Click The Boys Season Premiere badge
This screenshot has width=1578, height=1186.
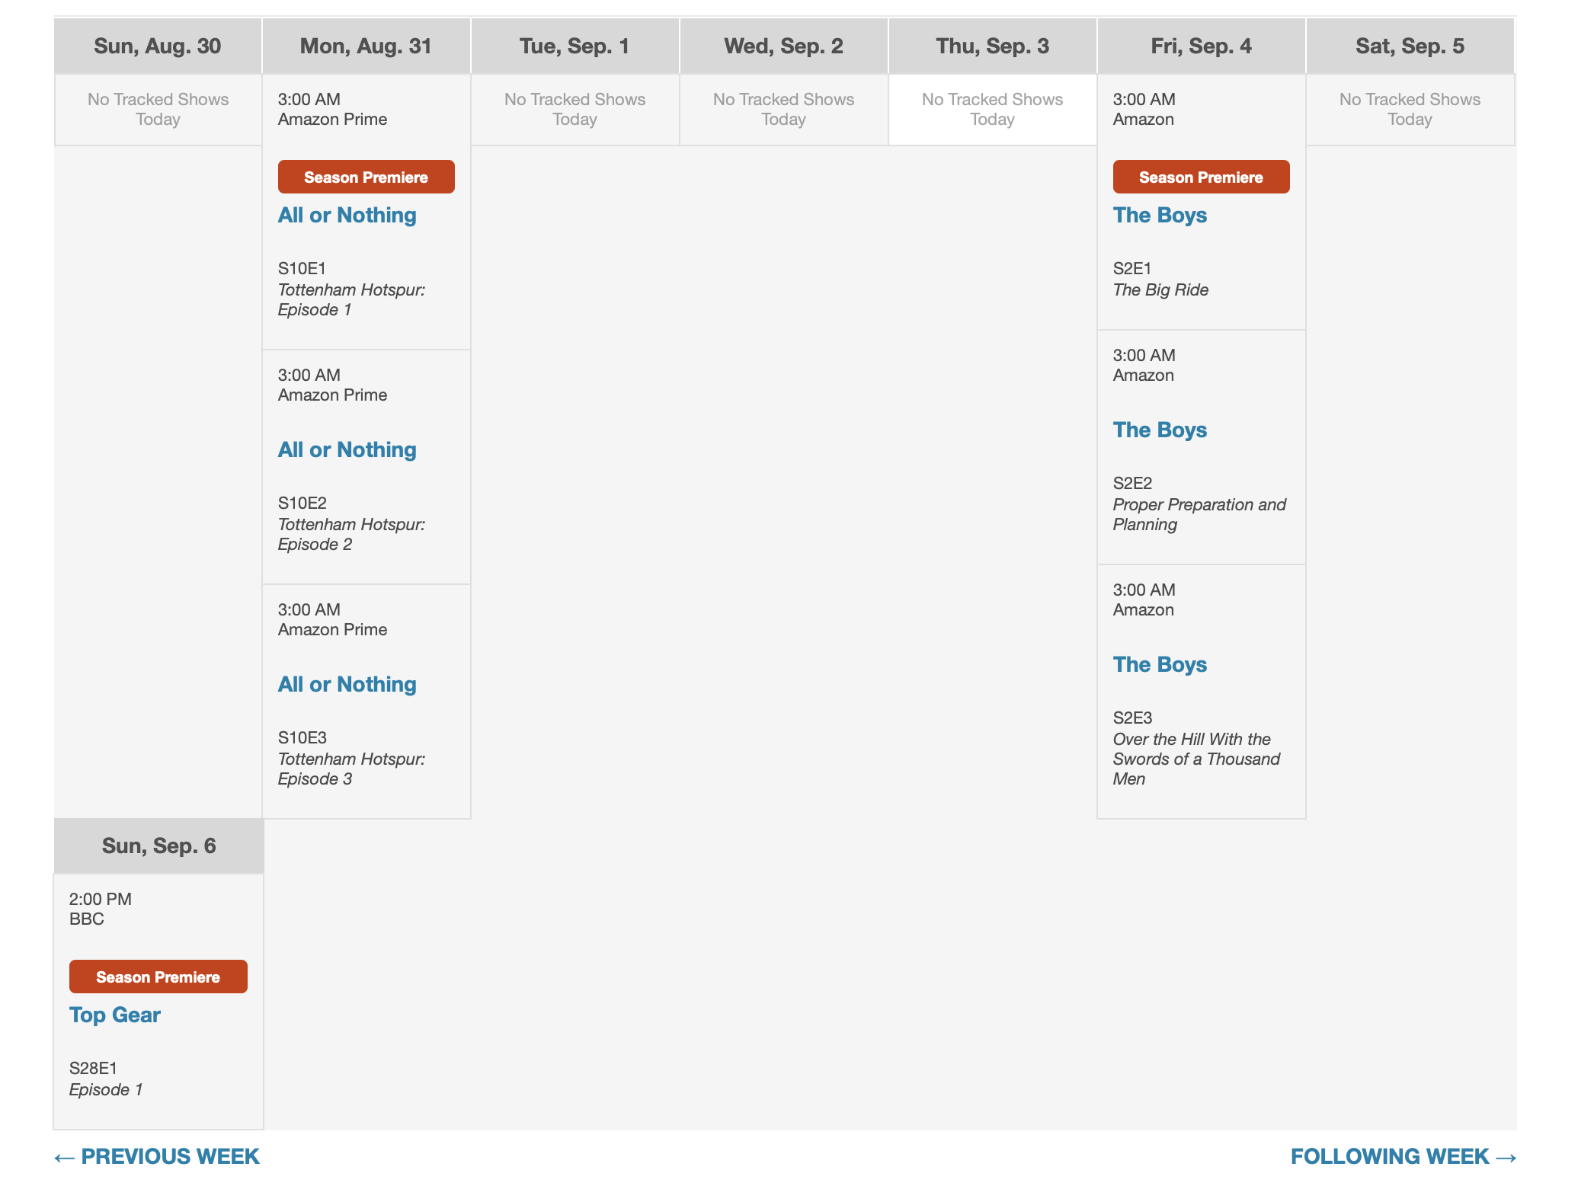tap(1201, 177)
